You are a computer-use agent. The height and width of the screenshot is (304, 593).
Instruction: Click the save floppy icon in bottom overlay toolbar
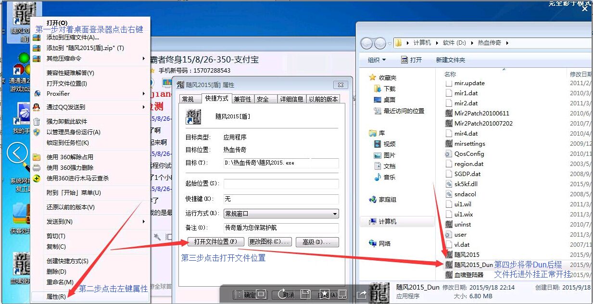(305, 294)
